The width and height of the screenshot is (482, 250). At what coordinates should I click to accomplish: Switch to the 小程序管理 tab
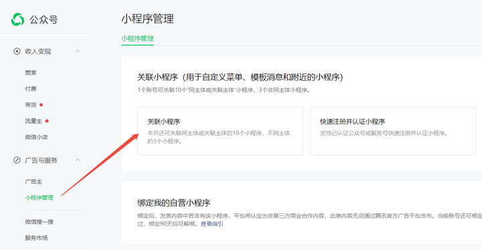coord(137,39)
